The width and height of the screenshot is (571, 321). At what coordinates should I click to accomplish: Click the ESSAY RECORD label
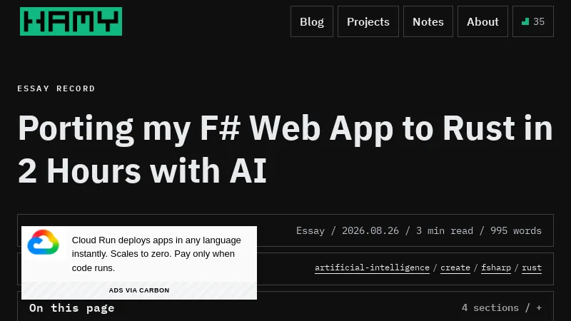pos(56,88)
